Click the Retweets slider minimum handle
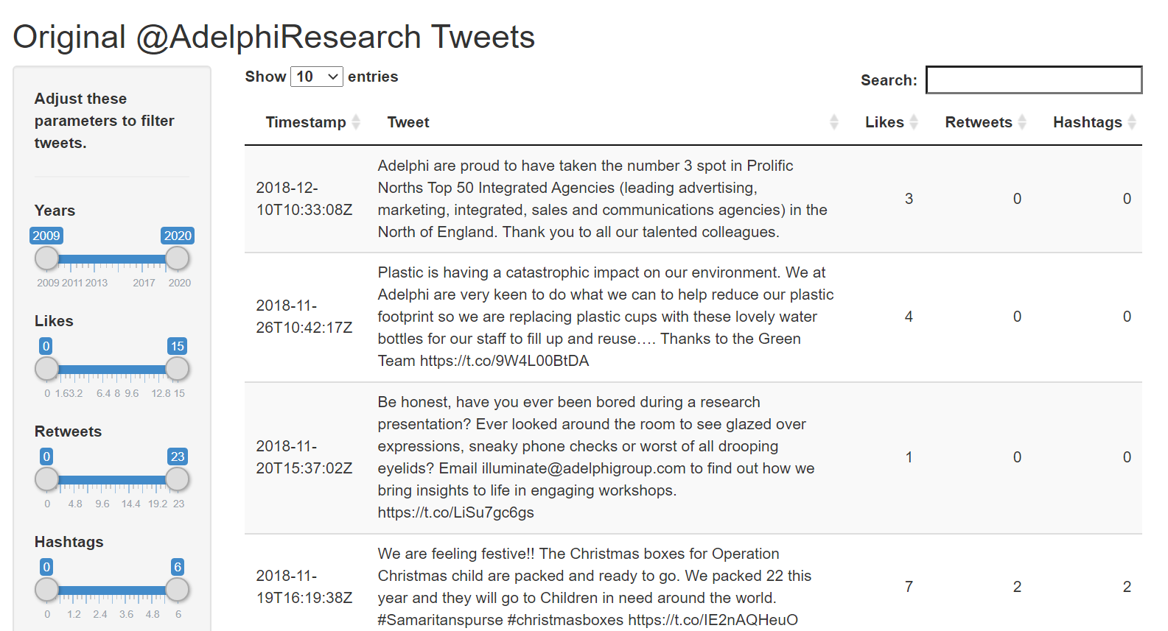Screen dimensions: 1168x631 pyautogui.click(x=47, y=479)
